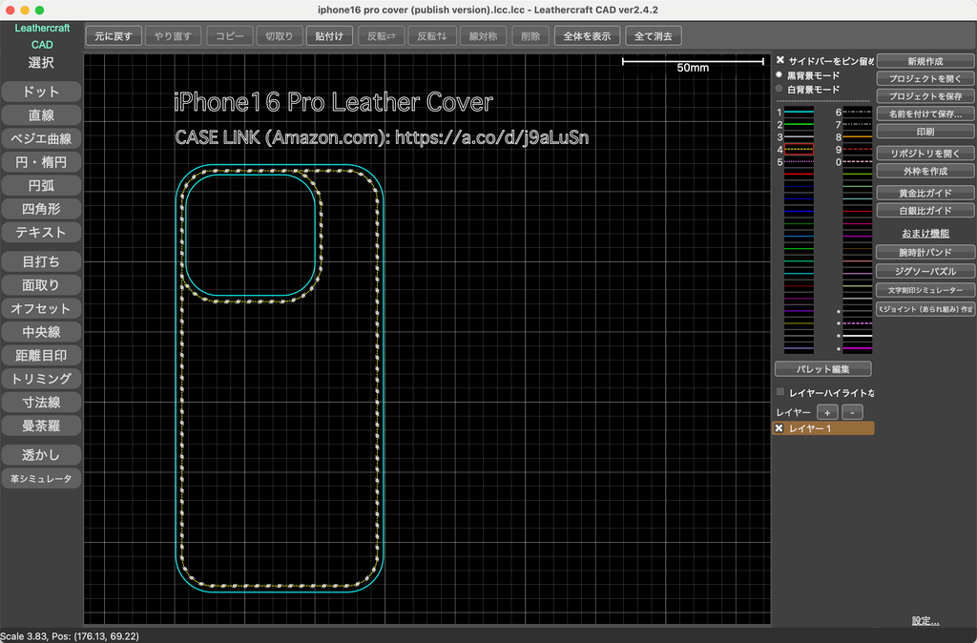Select the 四角形 rectangle tool
The height and width of the screenshot is (643, 977).
(x=41, y=209)
